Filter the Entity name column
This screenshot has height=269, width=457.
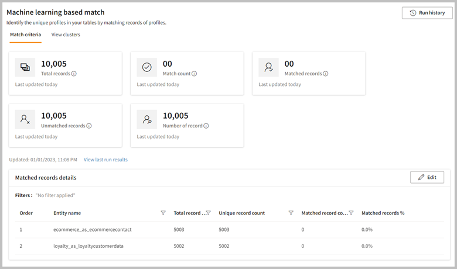[x=163, y=213]
